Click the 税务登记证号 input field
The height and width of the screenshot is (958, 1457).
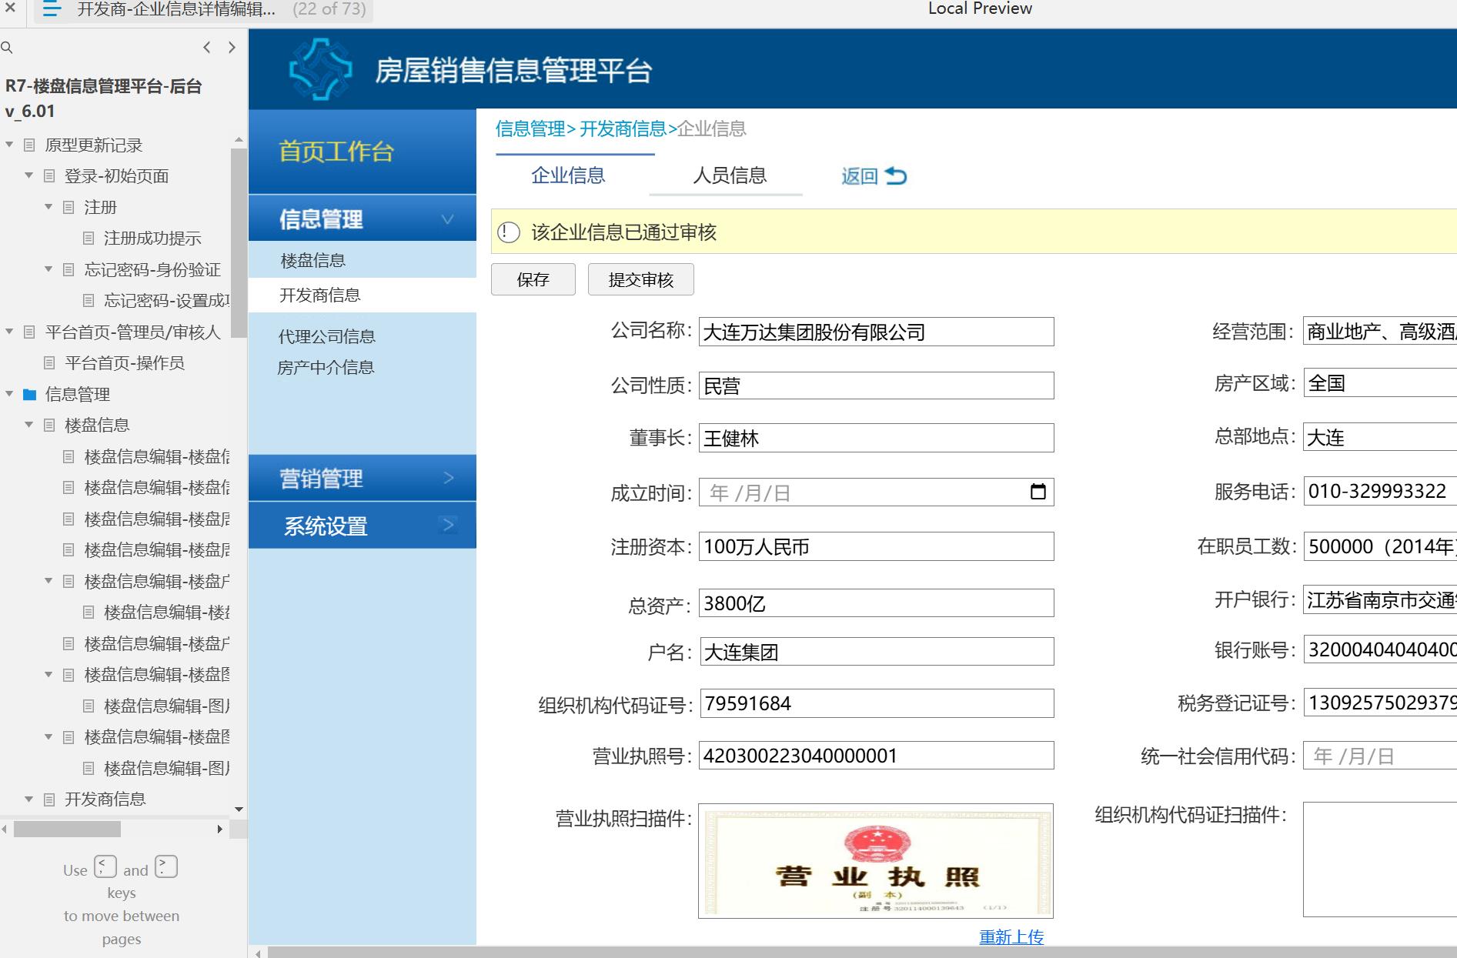tap(1380, 703)
